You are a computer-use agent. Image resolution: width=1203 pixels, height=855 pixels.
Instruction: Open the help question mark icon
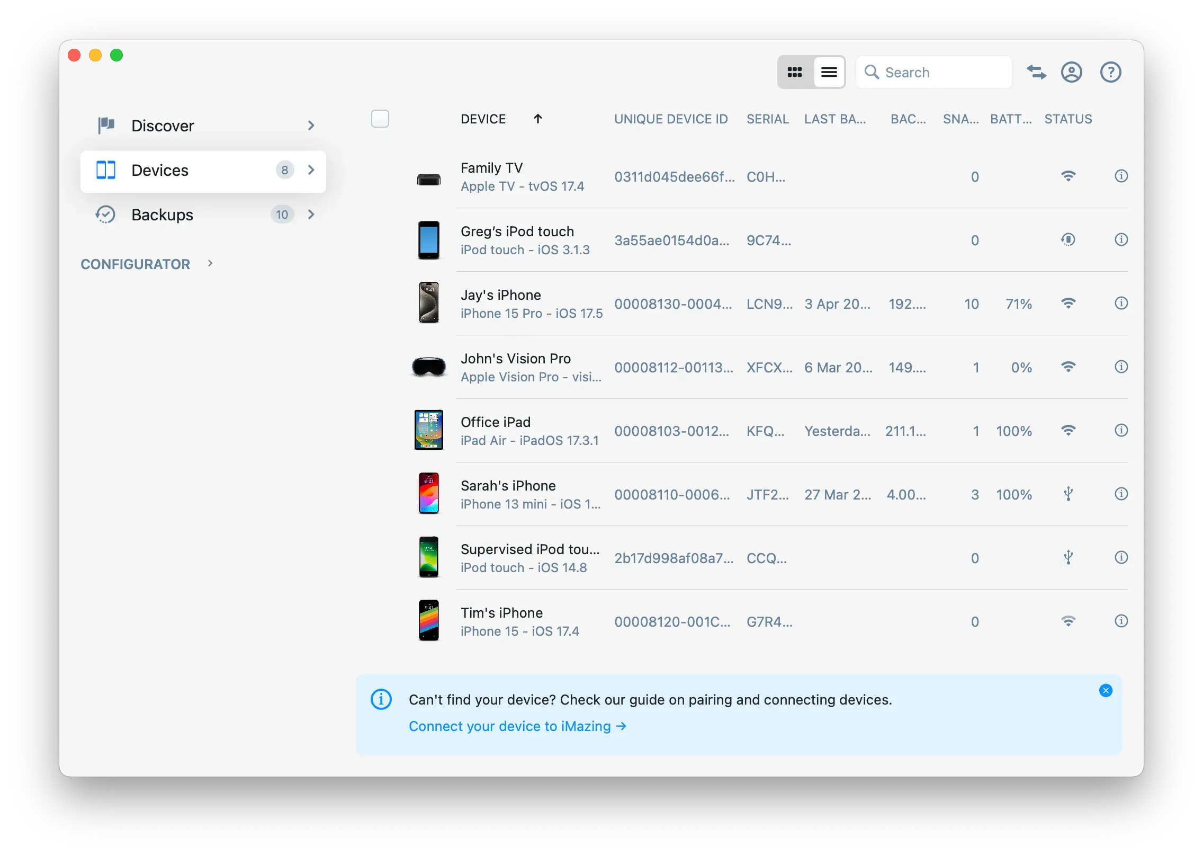(x=1110, y=72)
